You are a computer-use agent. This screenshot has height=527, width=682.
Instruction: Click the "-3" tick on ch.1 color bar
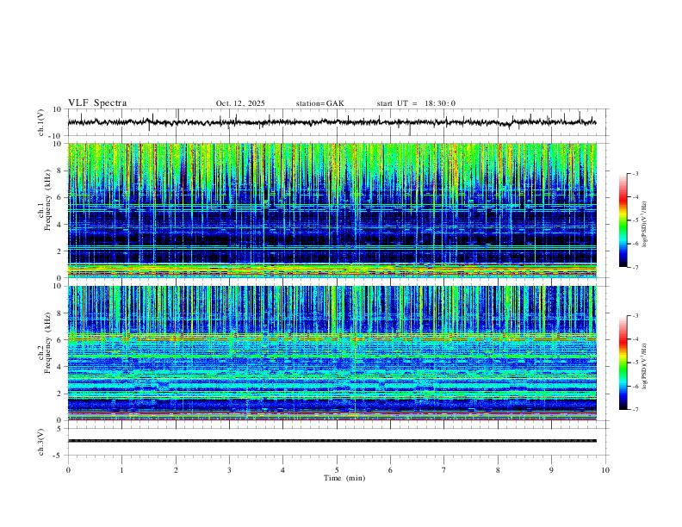pos(635,173)
